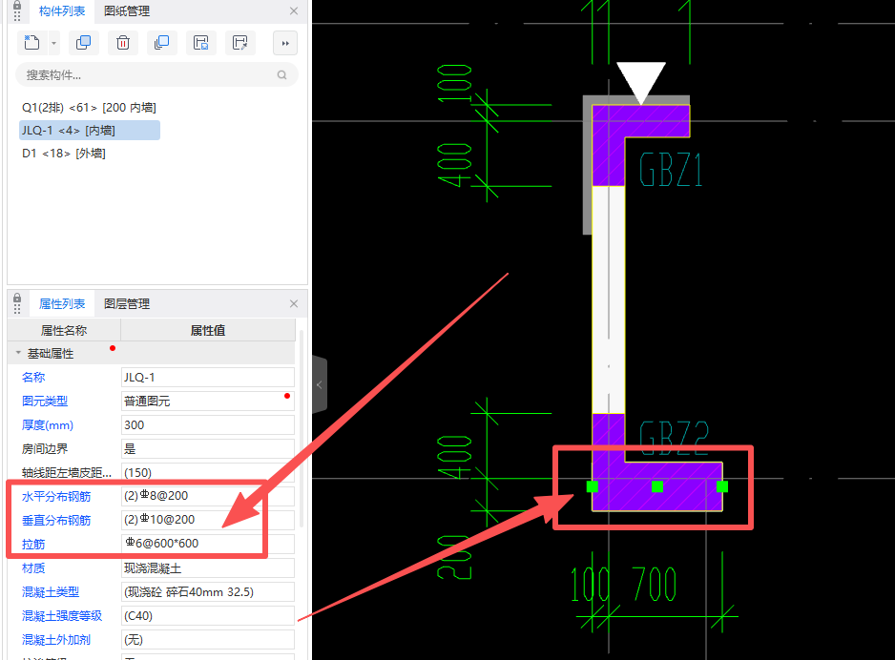Click the left green grip point
Image resolution: width=895 pixels, height=660 pixels.
click(592, 486)
